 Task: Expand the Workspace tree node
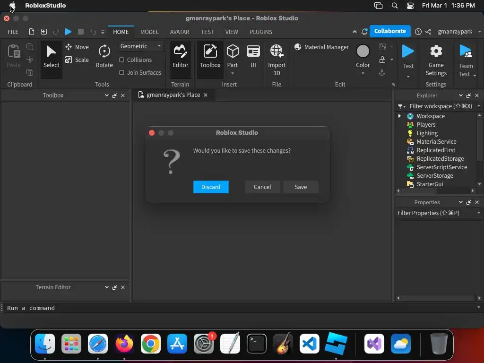tap(399, 116)
